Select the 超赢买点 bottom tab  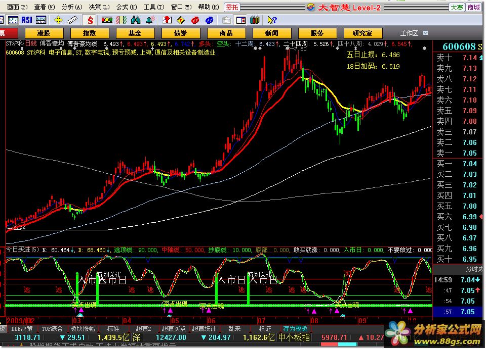[173, 329]
